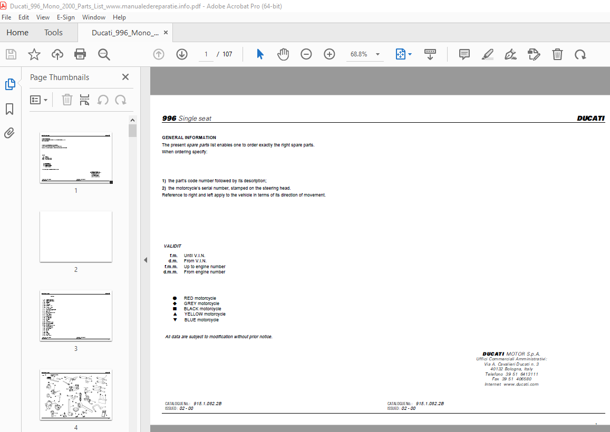Click the edit stamp tool icon
Viewport: 610px width, 432px height.
click(x=534, y=54)
